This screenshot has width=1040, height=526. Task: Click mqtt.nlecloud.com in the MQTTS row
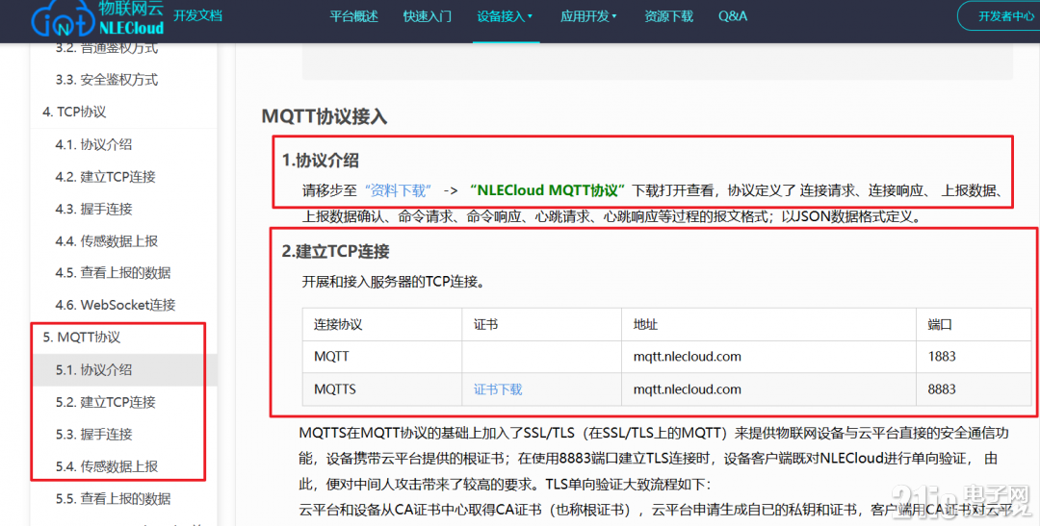(688, 389)
